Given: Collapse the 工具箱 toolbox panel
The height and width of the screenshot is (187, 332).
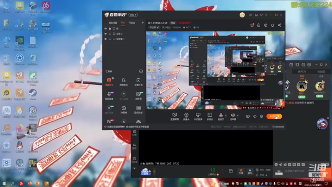Looking at the screenshot, I should [141, 71].
